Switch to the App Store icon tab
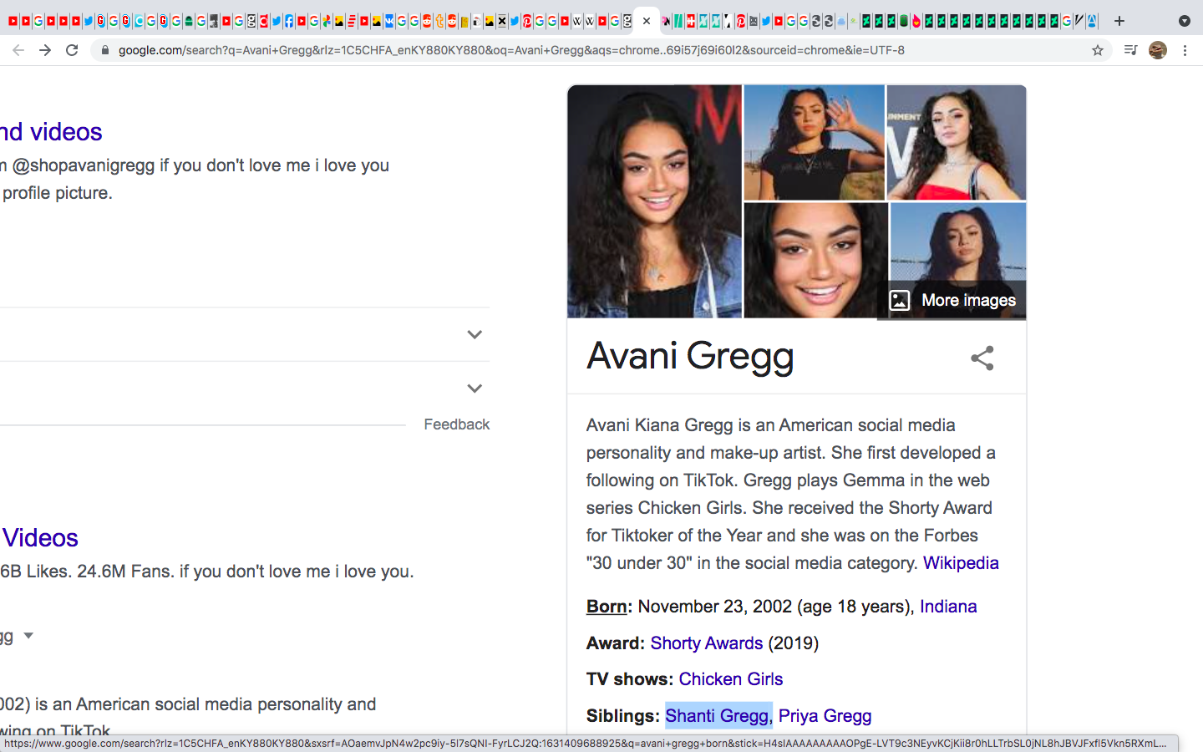The image size is (1203, 752). (x=1092, y=22)
